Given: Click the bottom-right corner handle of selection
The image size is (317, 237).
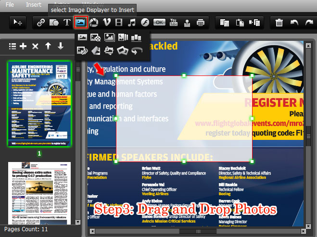Looking at the screenshot, I should [252, 162].
